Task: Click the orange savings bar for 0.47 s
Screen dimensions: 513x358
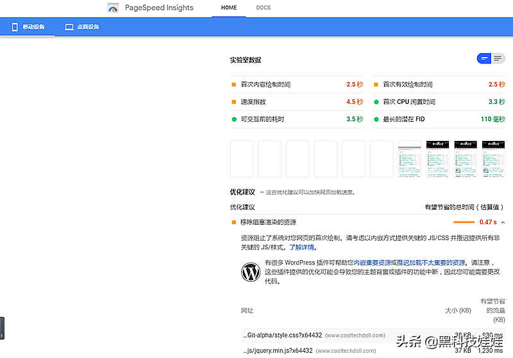Action: point(464,222)
